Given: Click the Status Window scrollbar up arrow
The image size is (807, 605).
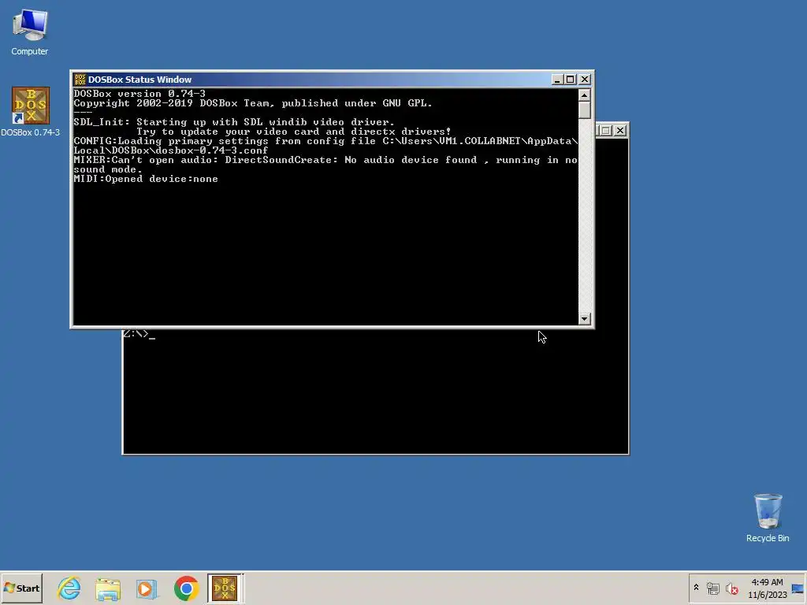Looking at the screenshot, I should tap(584, 95).
